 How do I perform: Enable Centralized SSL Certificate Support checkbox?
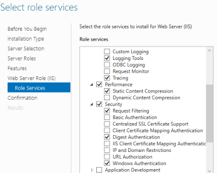[107, 124]
